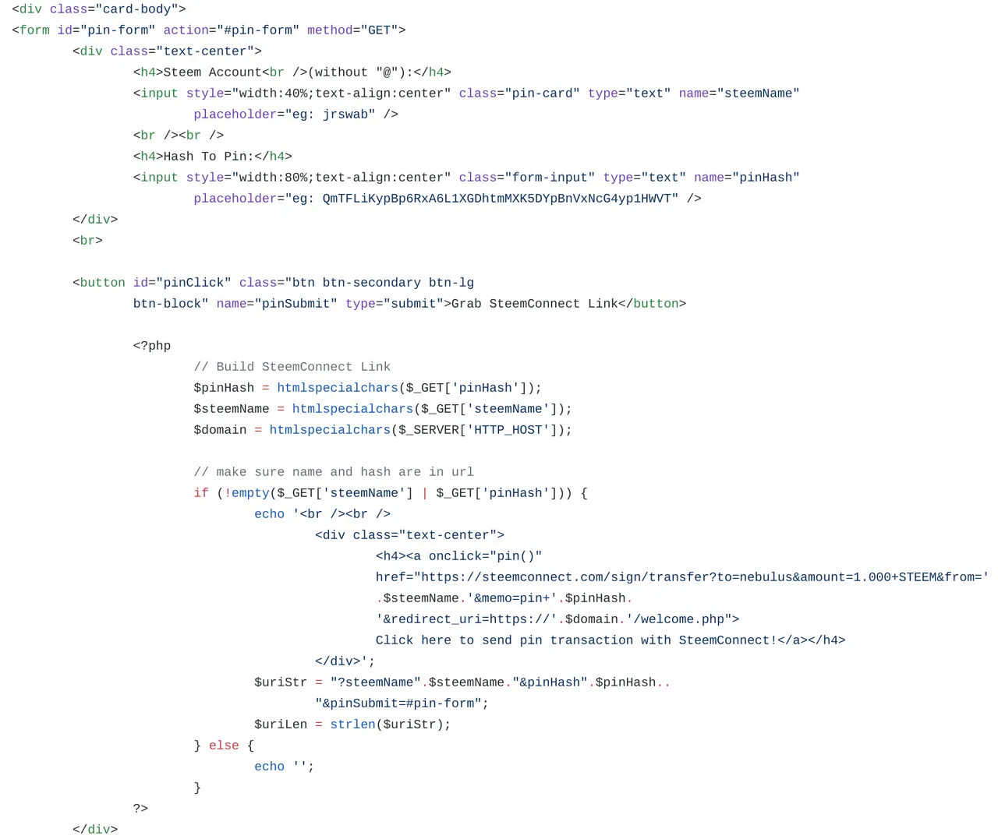
Task: Click the first 'echo' keyword
Action: (x=270, y=514)
